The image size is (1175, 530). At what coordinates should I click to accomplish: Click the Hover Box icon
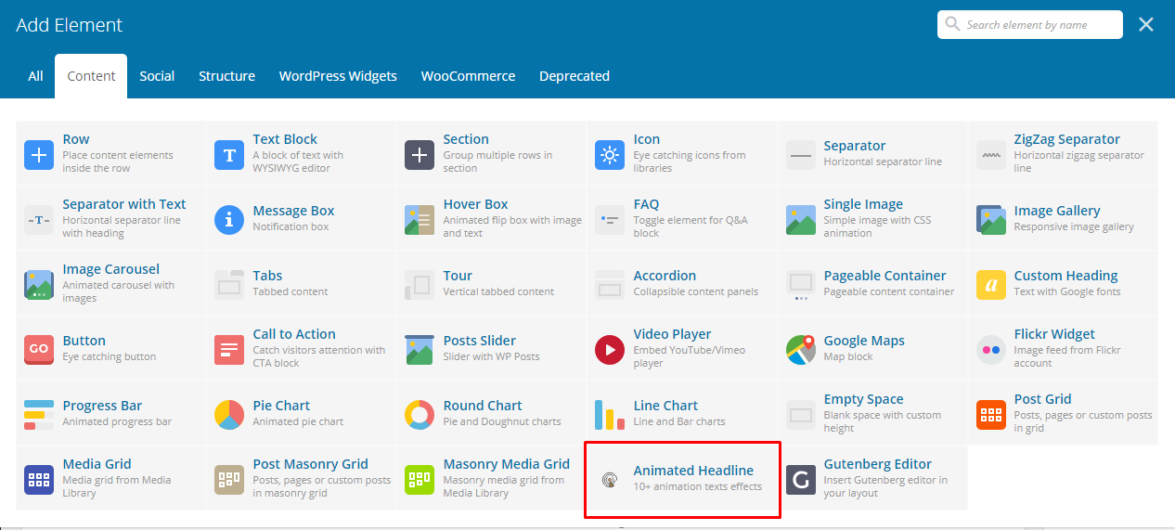point(420,220)
